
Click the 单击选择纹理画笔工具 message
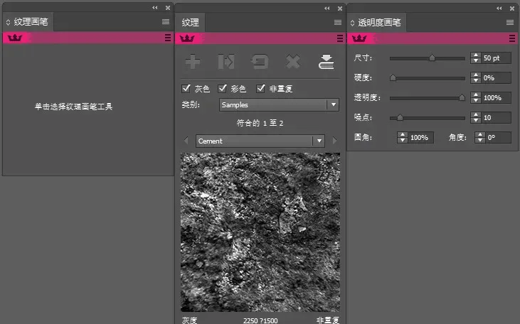point(73,107)
